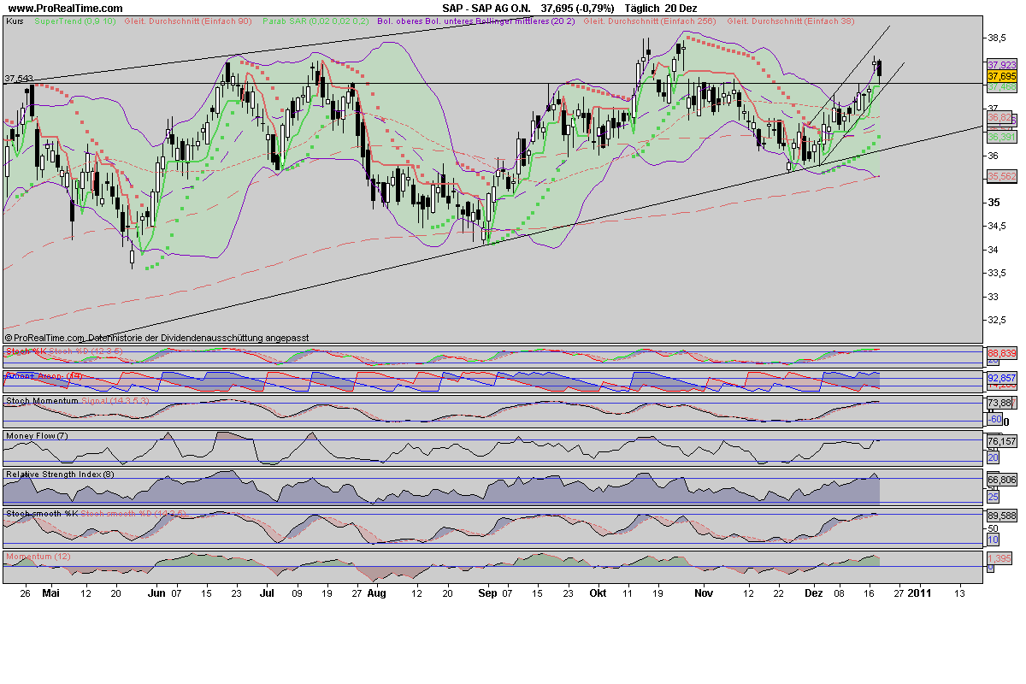This screenshot has height=684, width=1026.
Task: Click the 92,857 Aroon value tag
Action: (1001, 377)
